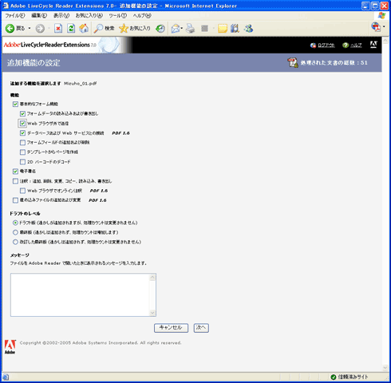The image size is (391, 383).
Task: Uncheck the digital signature checkbox
Action: [15, 172]
